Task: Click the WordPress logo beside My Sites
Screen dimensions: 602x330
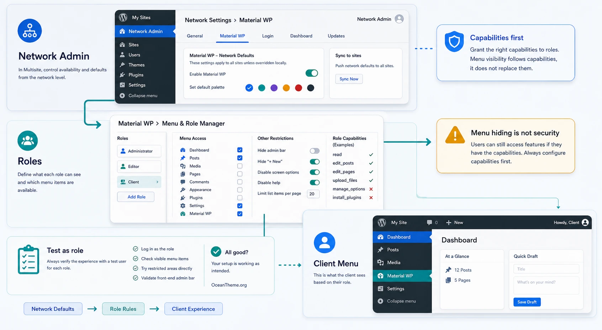Action: (x=123, y=17)
